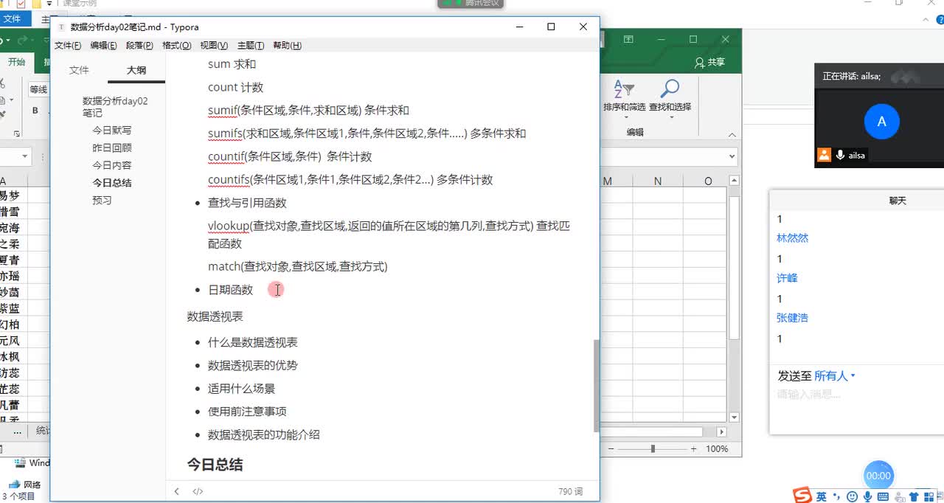
Task: Click the chat message input field
Action: 855,395
